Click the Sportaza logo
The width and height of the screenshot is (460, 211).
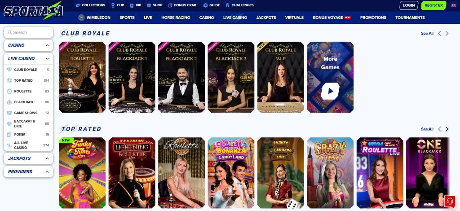tap(33, 11)
